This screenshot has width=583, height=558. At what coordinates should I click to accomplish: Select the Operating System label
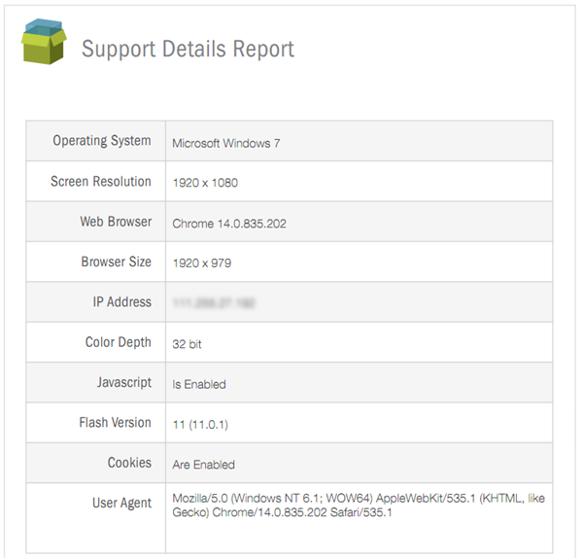pyautogui.click(x=102, y=141)
